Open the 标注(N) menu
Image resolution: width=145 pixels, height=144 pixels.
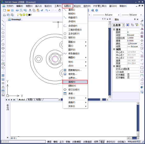[x=77, y=6]
